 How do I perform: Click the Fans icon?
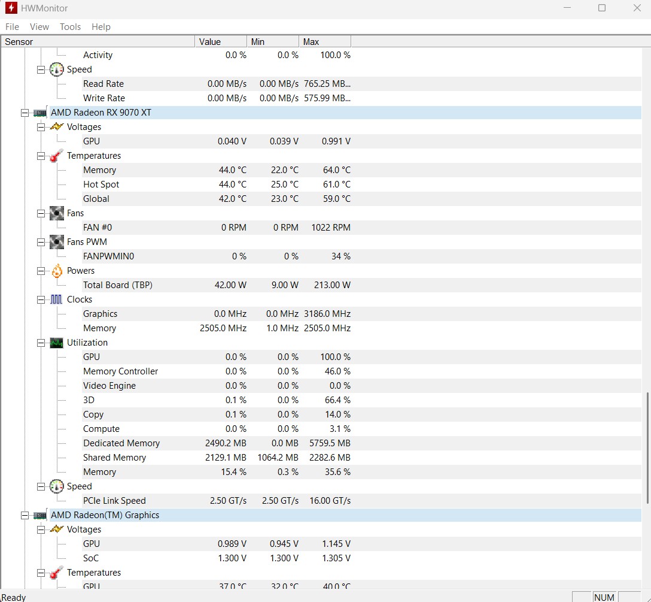point(56,213)
